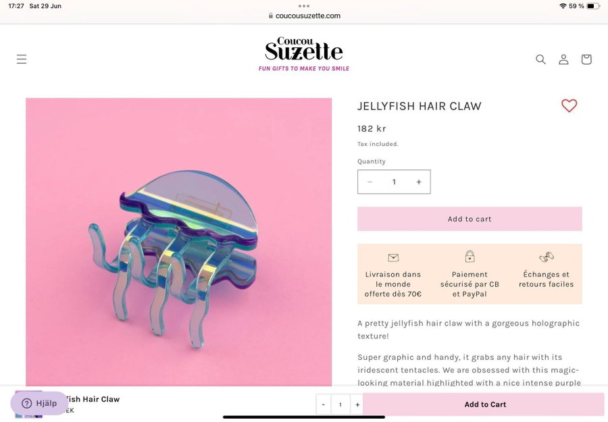Increase quantity in the sticky bottom bar
608x422 pixels.
pyautogui.click(x=357, y=404)
